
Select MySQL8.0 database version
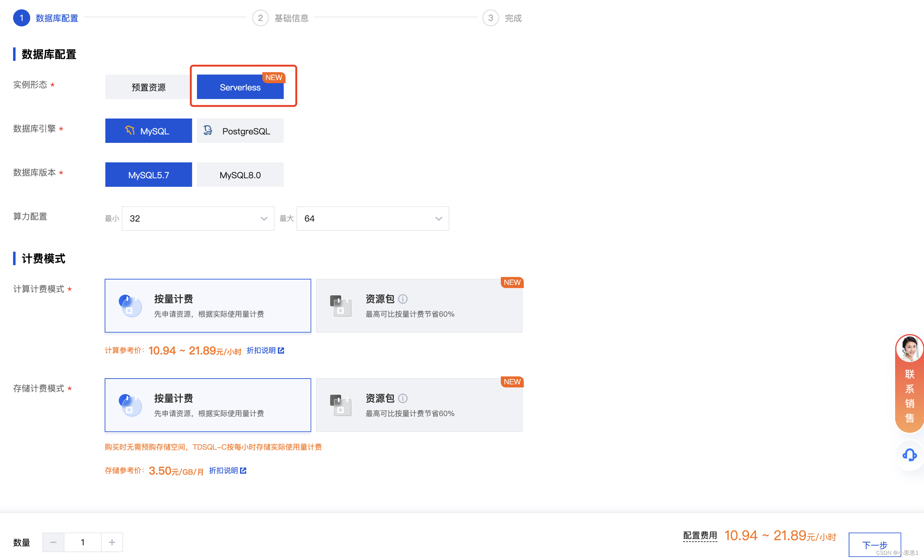coord(240,175)
